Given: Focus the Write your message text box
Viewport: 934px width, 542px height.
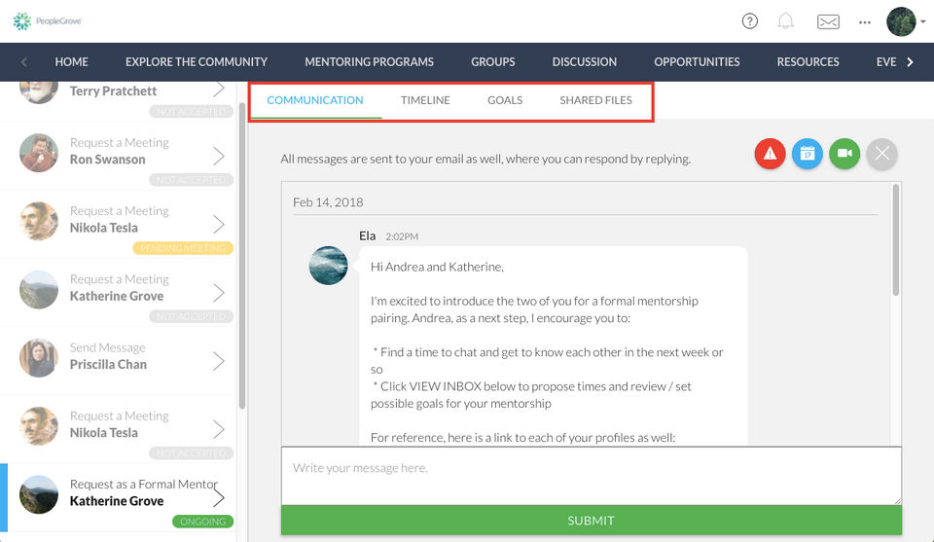Looking at the screenshot, I should [591, 475].
